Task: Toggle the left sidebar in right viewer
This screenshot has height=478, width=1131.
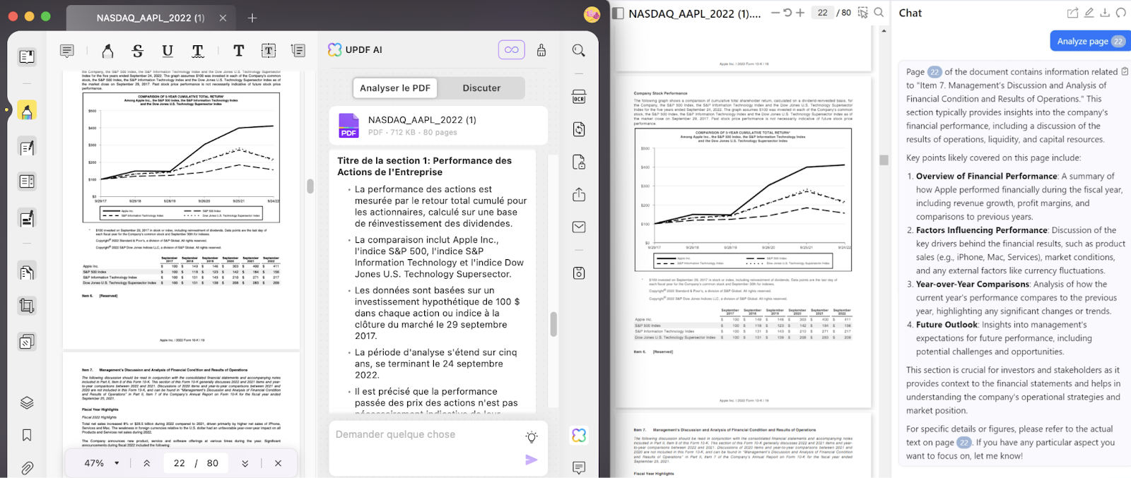Action: click(x=618, y=13)
